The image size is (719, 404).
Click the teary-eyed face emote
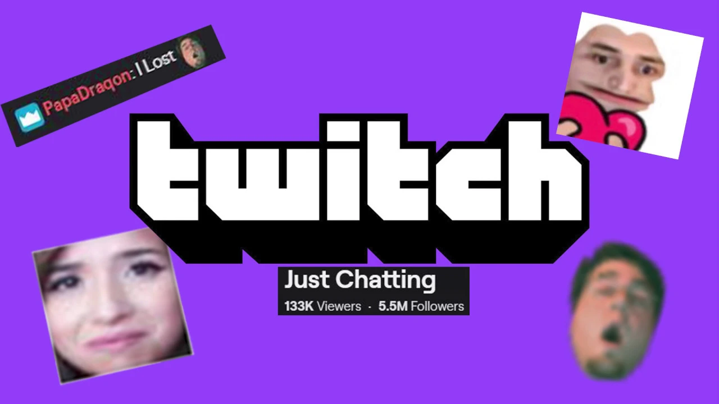[x=112, y=306]
